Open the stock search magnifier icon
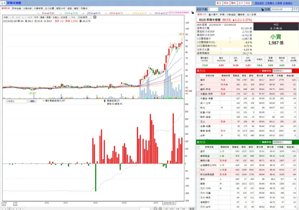 [2, 3]
